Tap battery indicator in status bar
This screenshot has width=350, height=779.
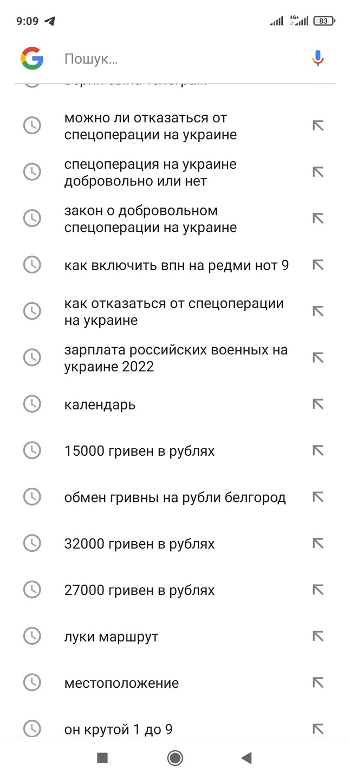(325, 21)
